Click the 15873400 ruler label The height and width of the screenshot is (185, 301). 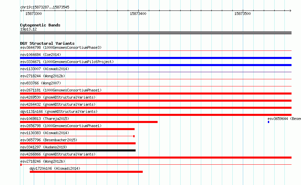pos(138,14)
